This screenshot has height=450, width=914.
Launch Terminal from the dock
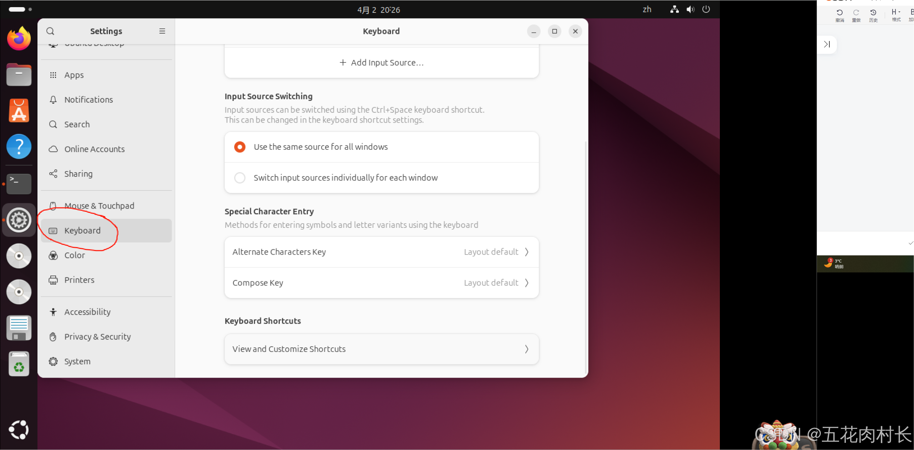[x=19, y=184]
